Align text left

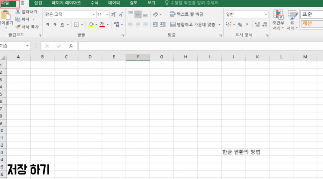[130, 25]
